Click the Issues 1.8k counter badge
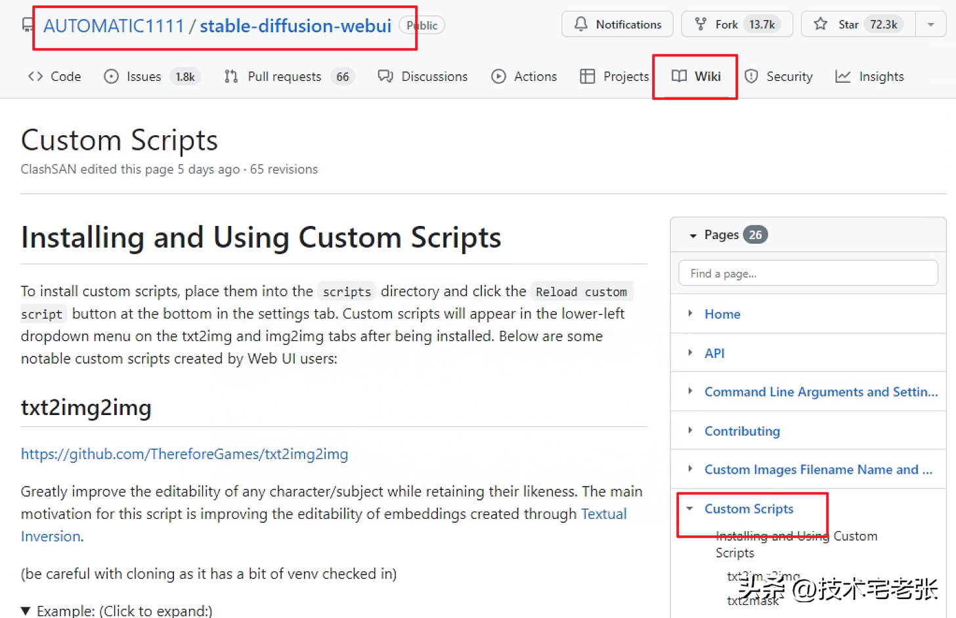Image resolution: width=956 pixels, height=618 pixels. pyautogui.click(x=185, y=77)
